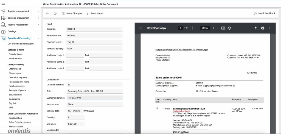
Task: Click the hamburger menu icon in the sidebar
Action: tap(3, 4)
